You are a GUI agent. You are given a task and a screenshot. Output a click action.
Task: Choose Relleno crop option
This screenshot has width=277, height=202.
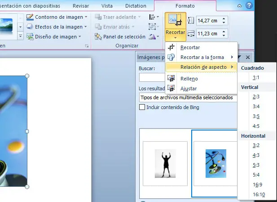(201, 79)
